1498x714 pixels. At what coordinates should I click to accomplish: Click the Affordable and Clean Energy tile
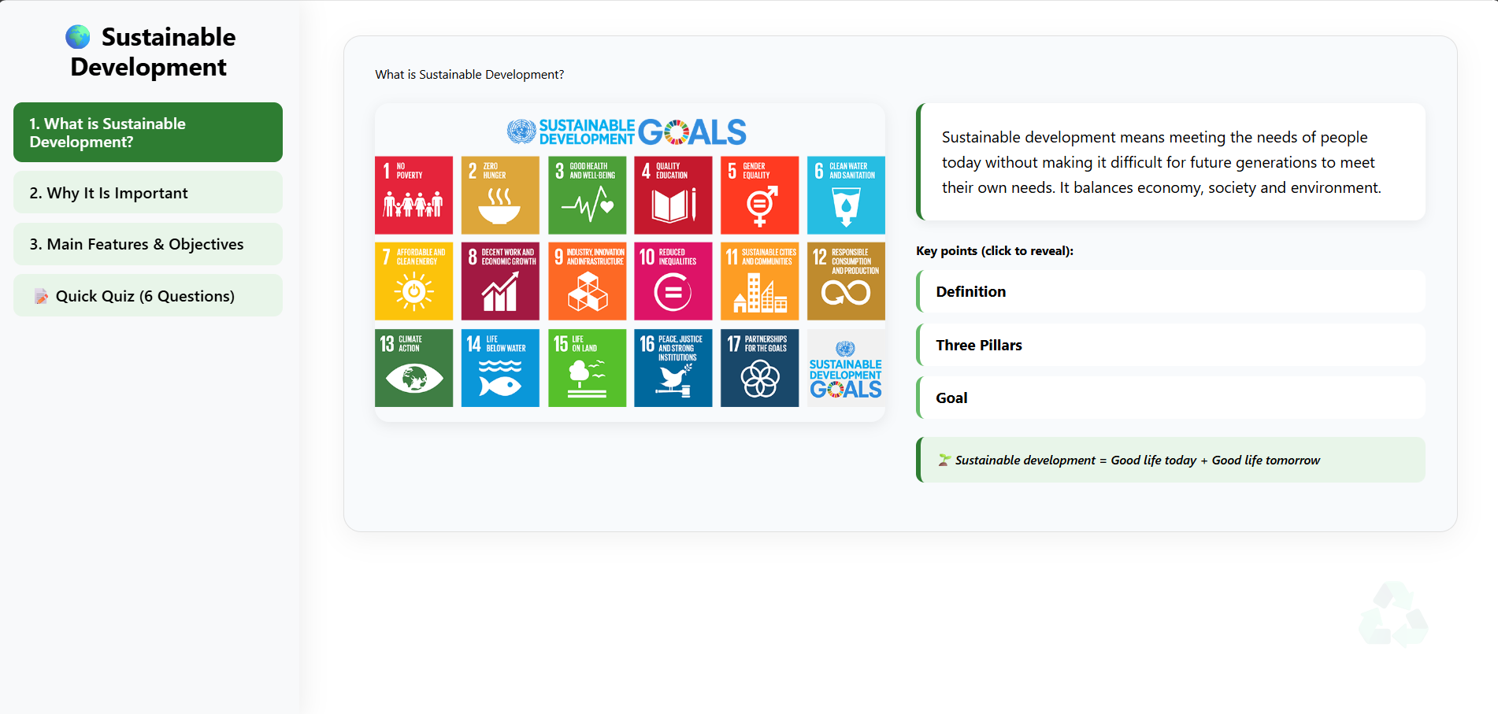click(x=413, y=281)
